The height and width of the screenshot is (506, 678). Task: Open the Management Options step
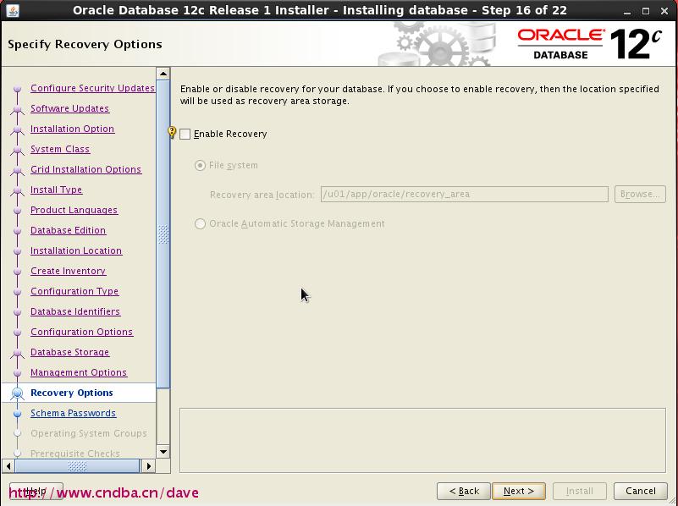click(79, 372)
